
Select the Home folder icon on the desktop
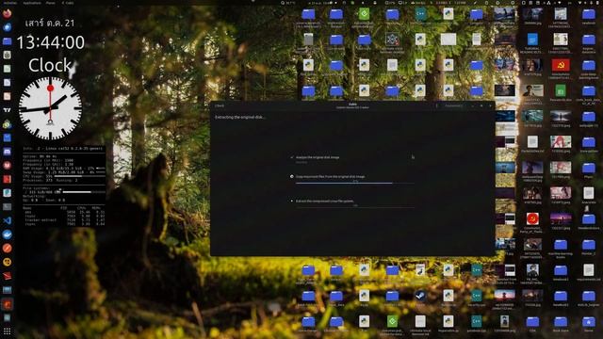pos(588,321)
